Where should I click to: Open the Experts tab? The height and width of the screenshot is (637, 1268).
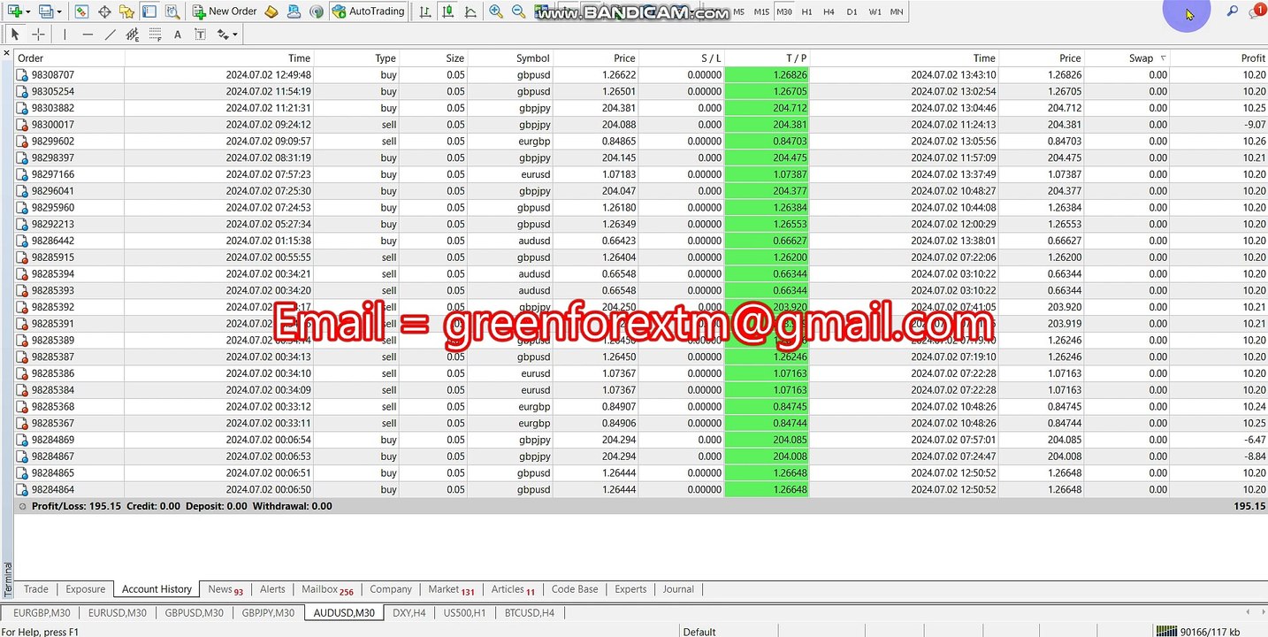630,589
